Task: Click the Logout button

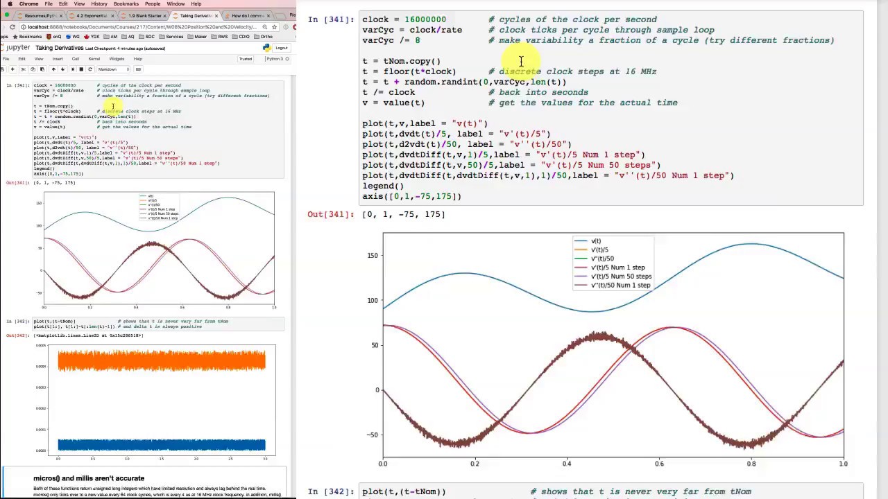Action: click(282, 48)
